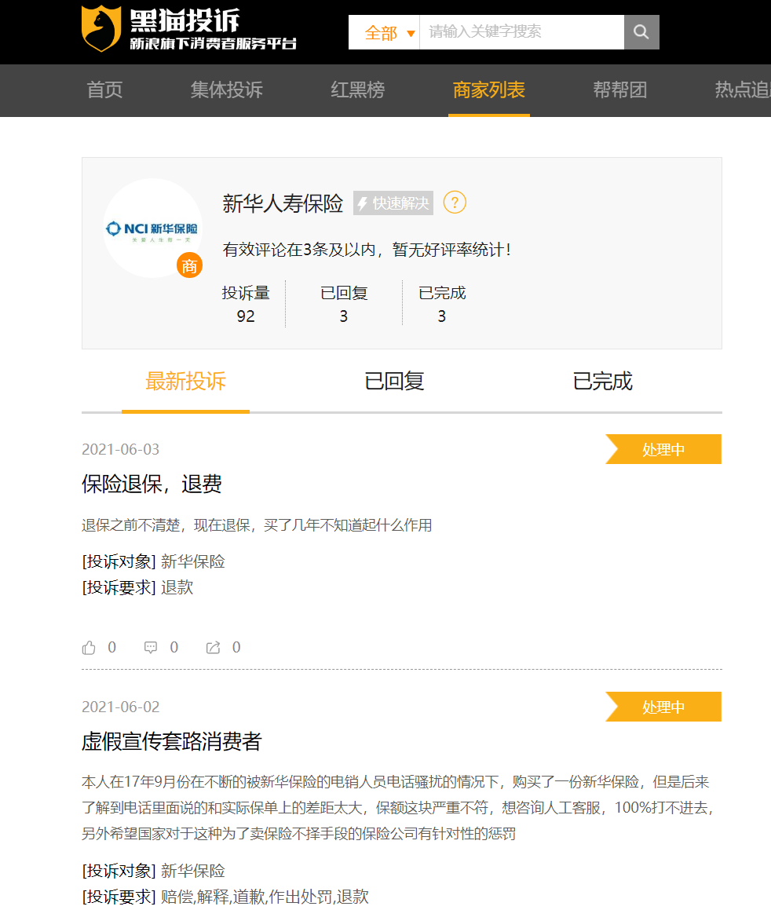Go to 首页 in navigation

point(104,90)
